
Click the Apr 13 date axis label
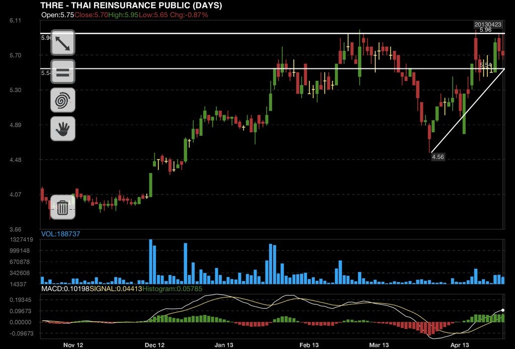tap(460, 345)
